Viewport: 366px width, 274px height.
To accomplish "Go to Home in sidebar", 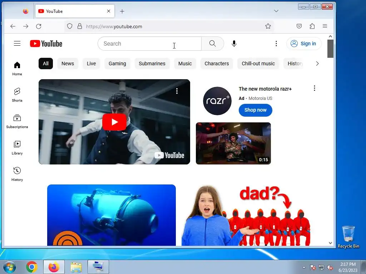I will [x=17, y=68].
